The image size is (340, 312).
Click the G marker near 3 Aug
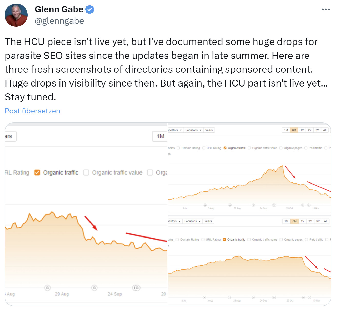click(x=205, y=205)
